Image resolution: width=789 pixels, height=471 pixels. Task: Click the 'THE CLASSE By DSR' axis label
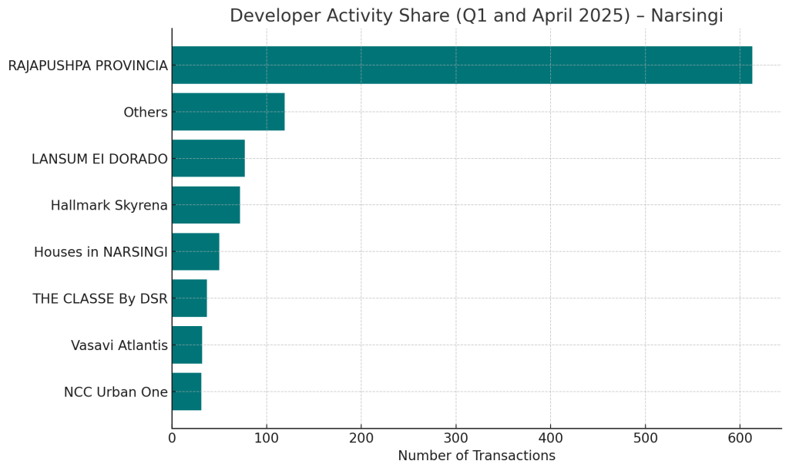click(x=100, y=299)
